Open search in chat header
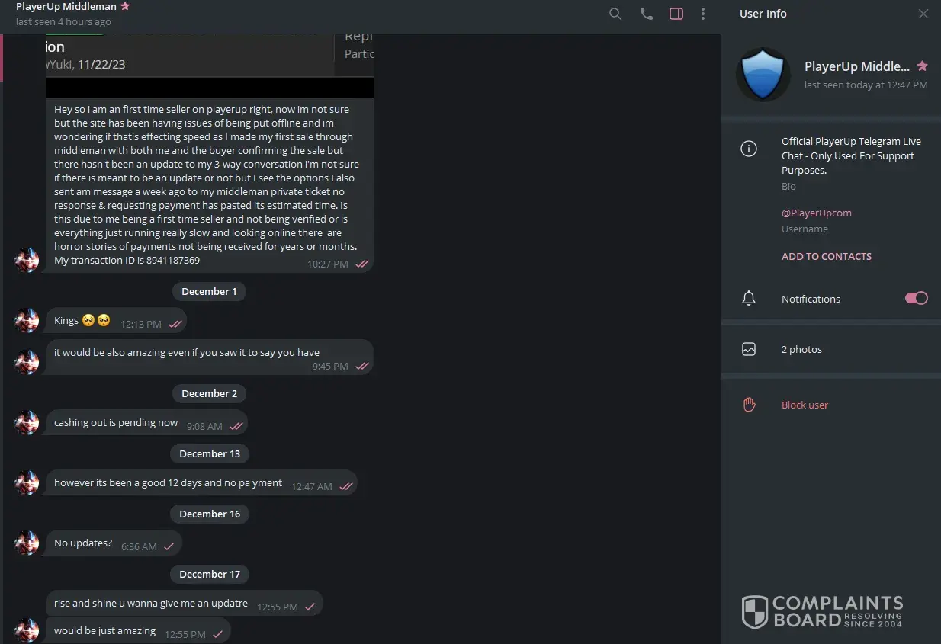This screenshot has width=941, height=644. (615, 14)
